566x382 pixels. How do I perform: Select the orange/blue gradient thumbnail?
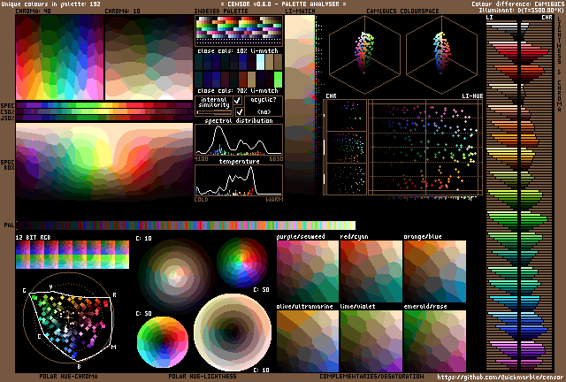(x=435, y=268)
